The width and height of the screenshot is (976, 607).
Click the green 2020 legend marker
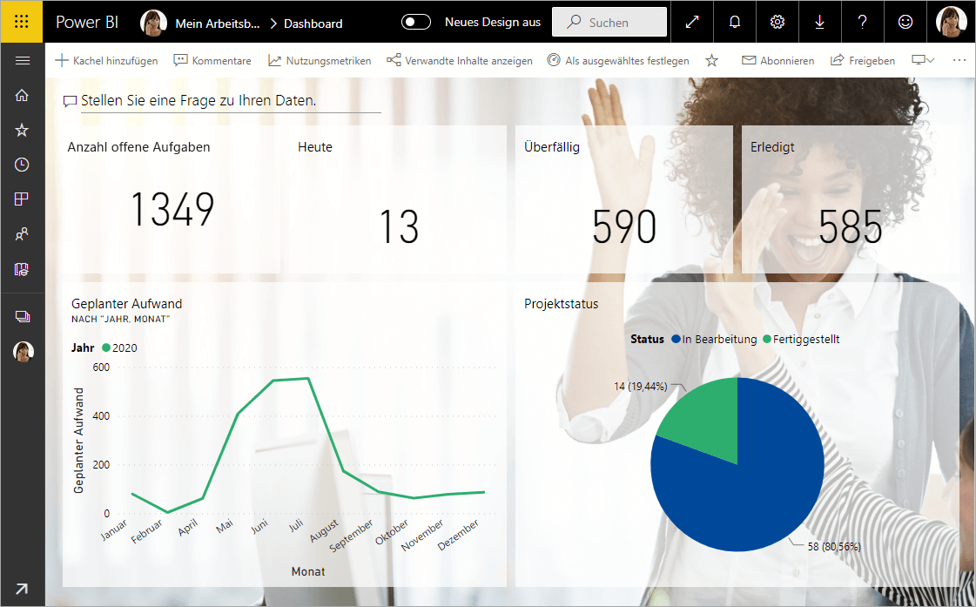tap(106, 348)
